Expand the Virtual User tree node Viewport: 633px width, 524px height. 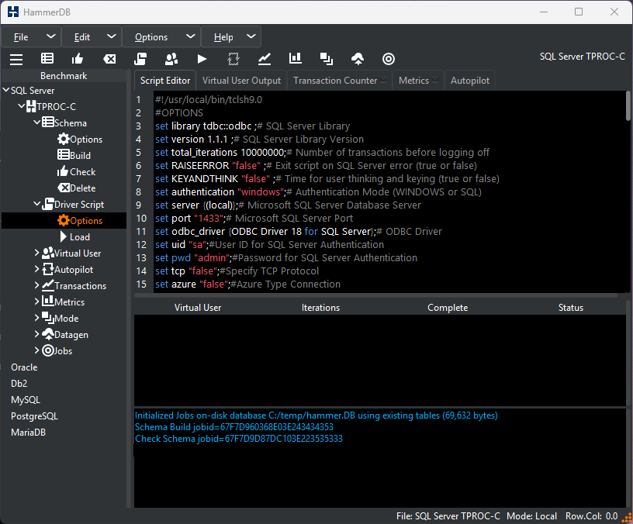pos(36,253)
